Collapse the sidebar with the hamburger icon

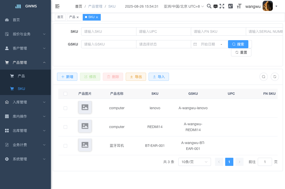click(57, 6)
